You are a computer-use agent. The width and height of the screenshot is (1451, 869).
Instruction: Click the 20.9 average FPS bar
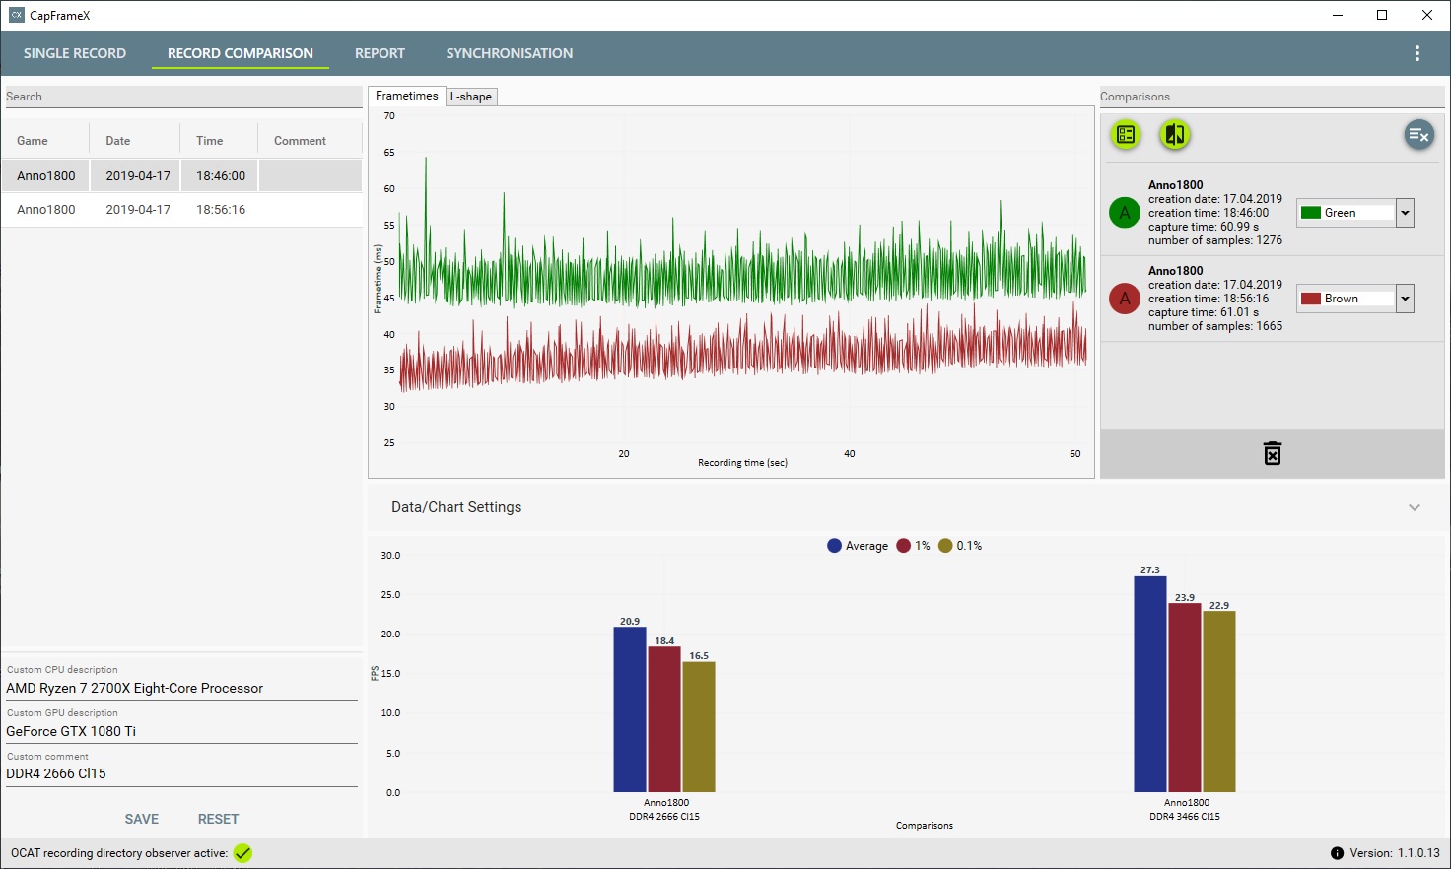tap(630, 709)
